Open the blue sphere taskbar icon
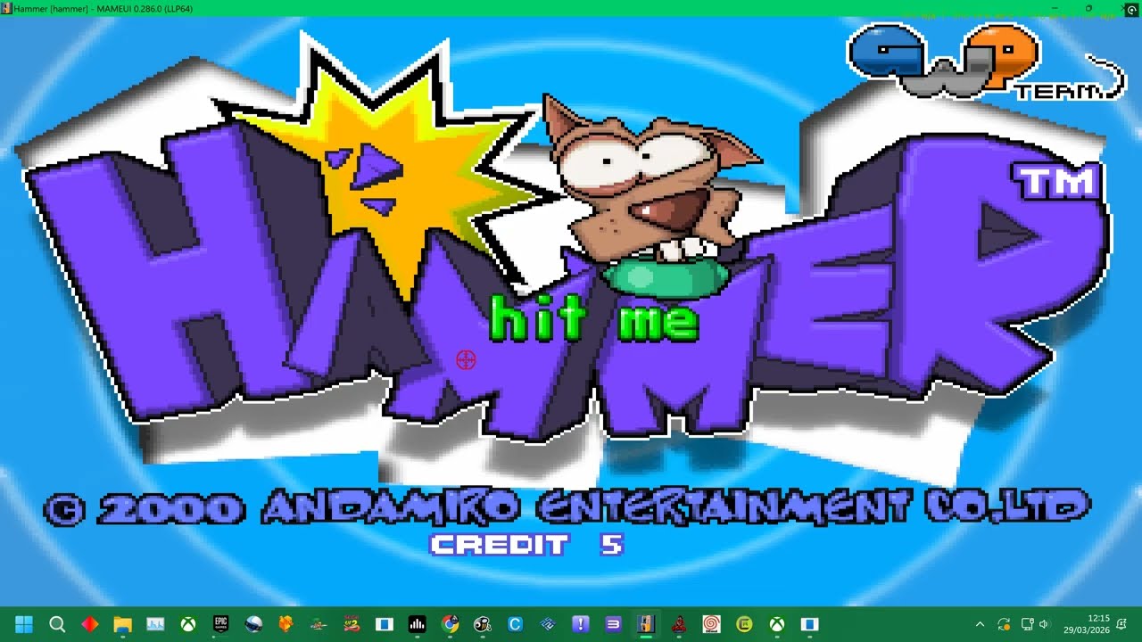The height and width of the screenshot is (642, 1142). pos(253,624)
